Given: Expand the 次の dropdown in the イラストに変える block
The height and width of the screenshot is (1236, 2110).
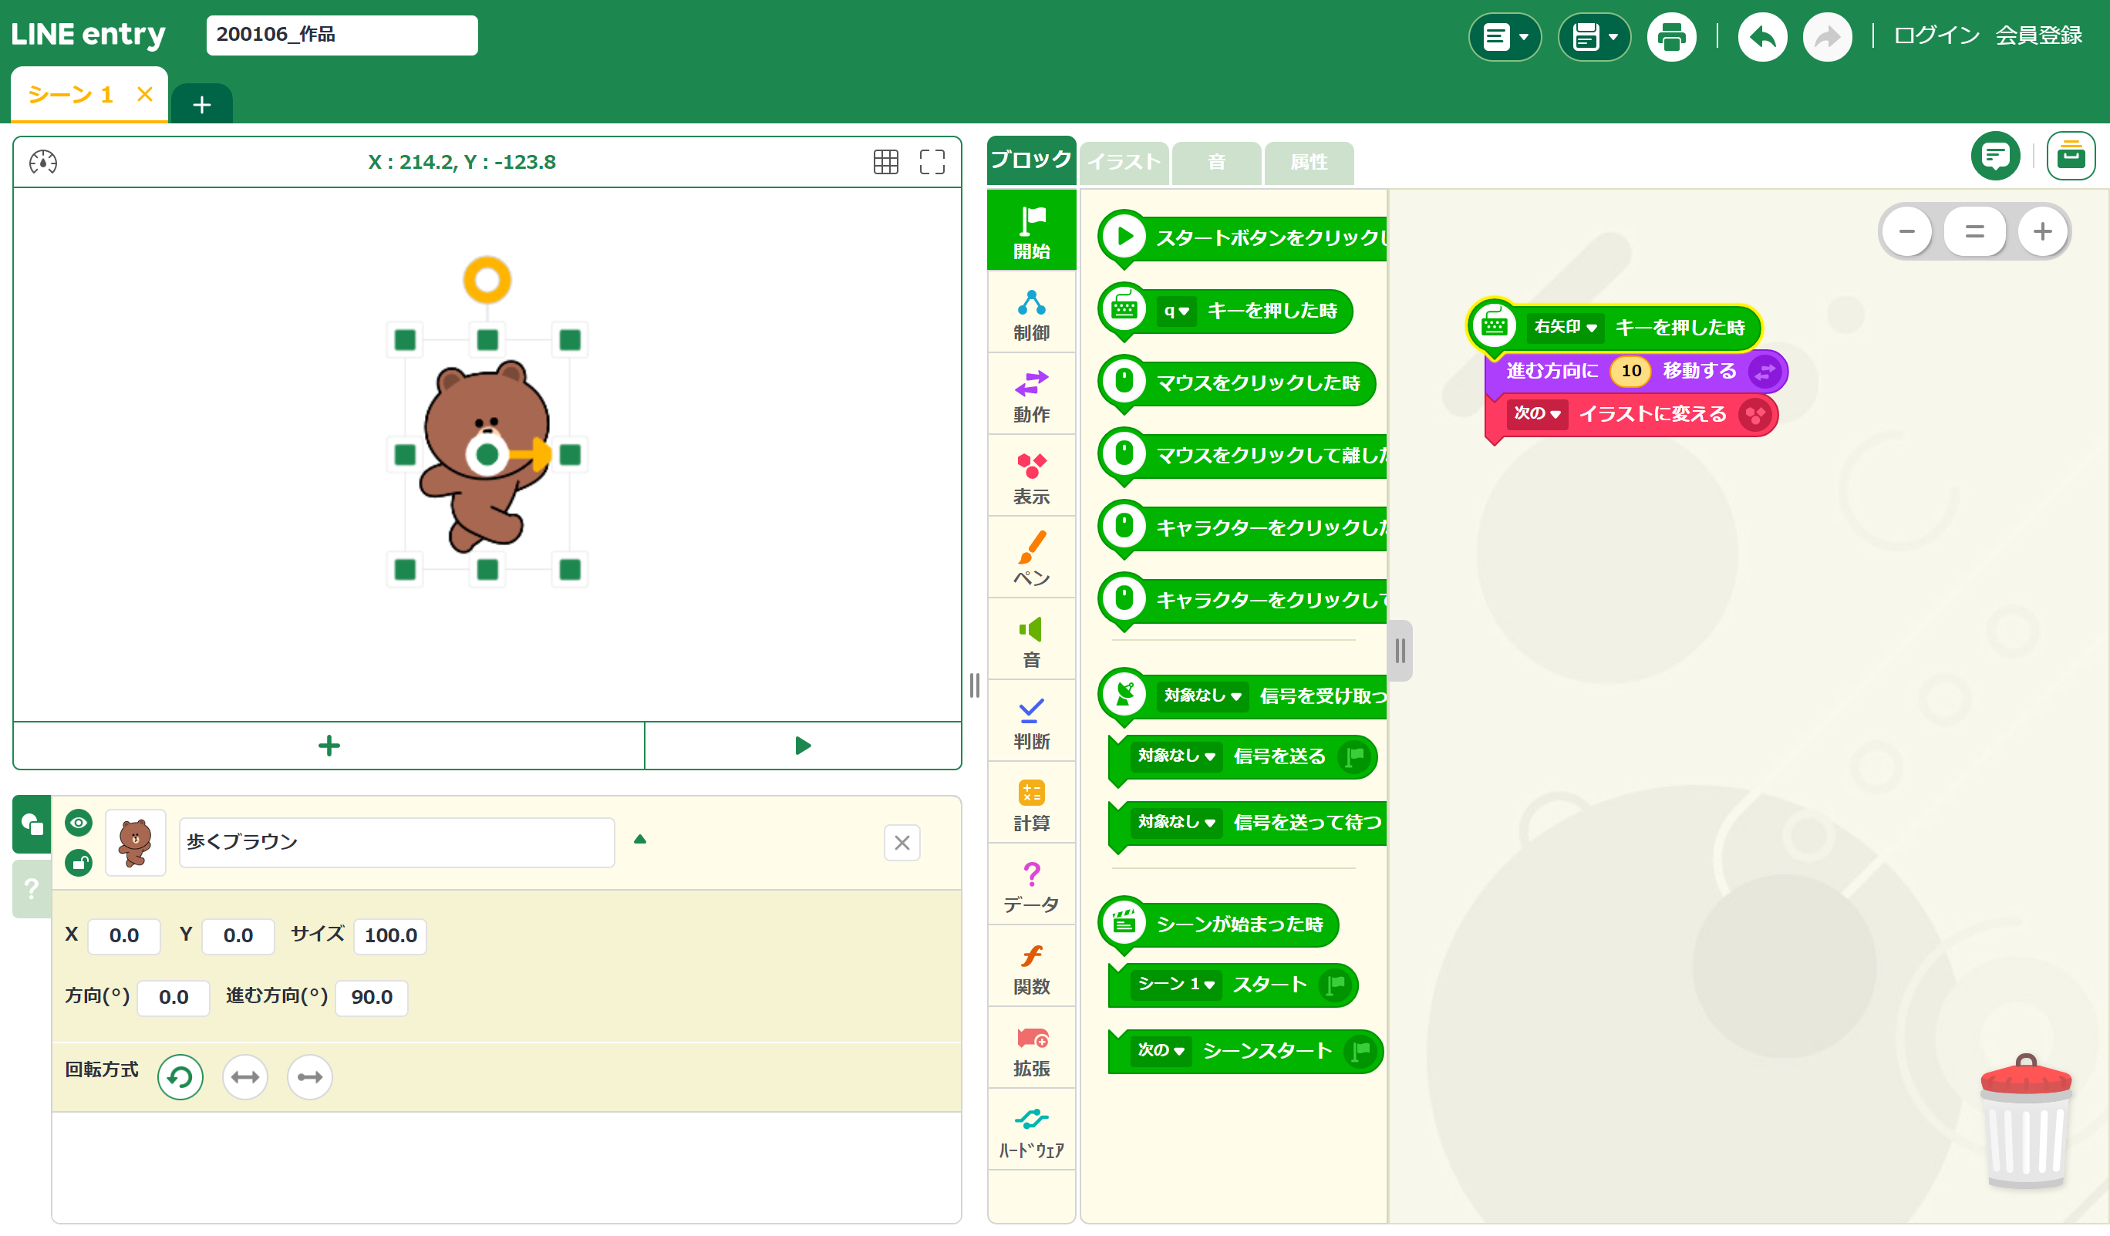Looking at the screenshot, I should coord(1536,414).
